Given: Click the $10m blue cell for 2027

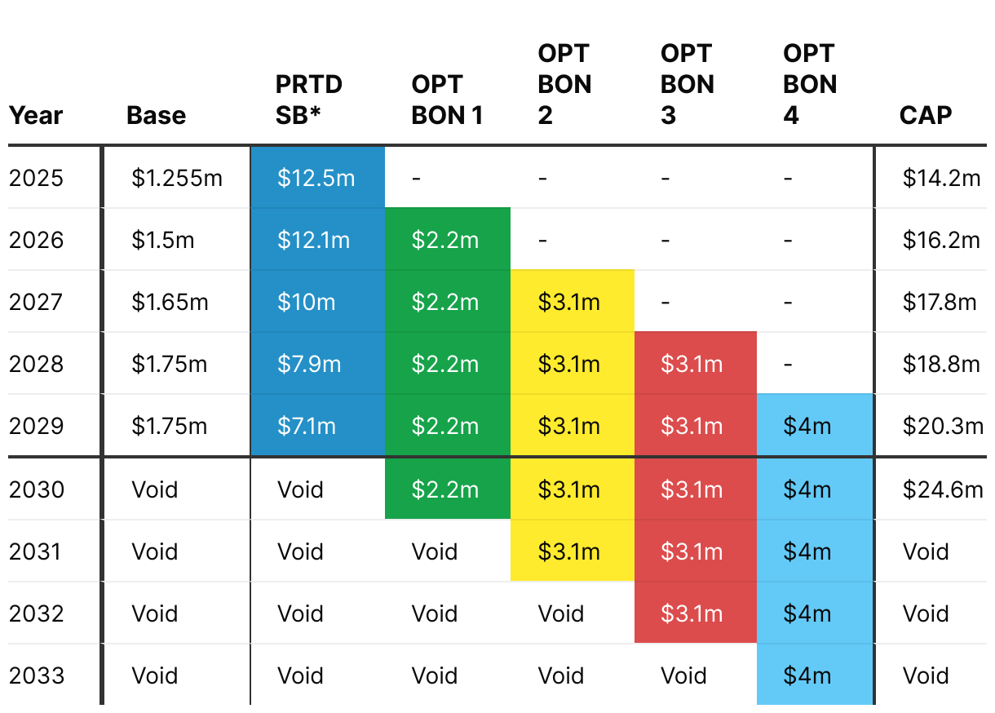Looking at the screenshot, I should [306, 302].
